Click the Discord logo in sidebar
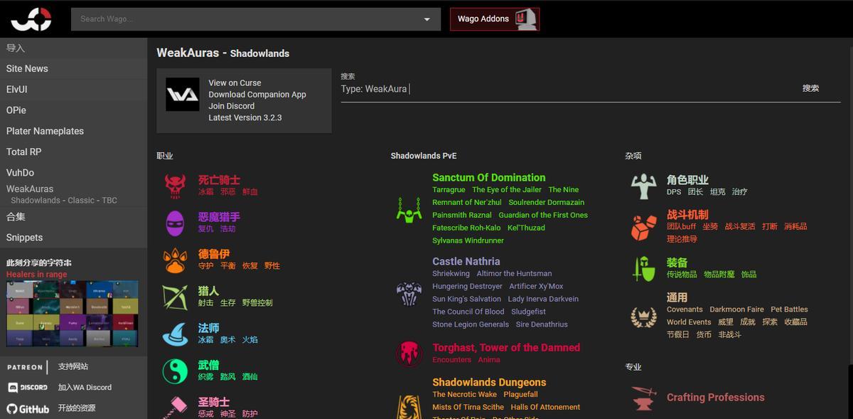This screenshot has width=853, height=419. coord(28,388)
